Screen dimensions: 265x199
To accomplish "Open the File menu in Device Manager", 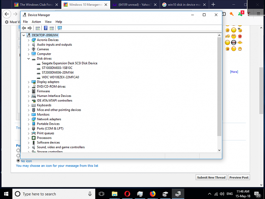I will point(25,22).
